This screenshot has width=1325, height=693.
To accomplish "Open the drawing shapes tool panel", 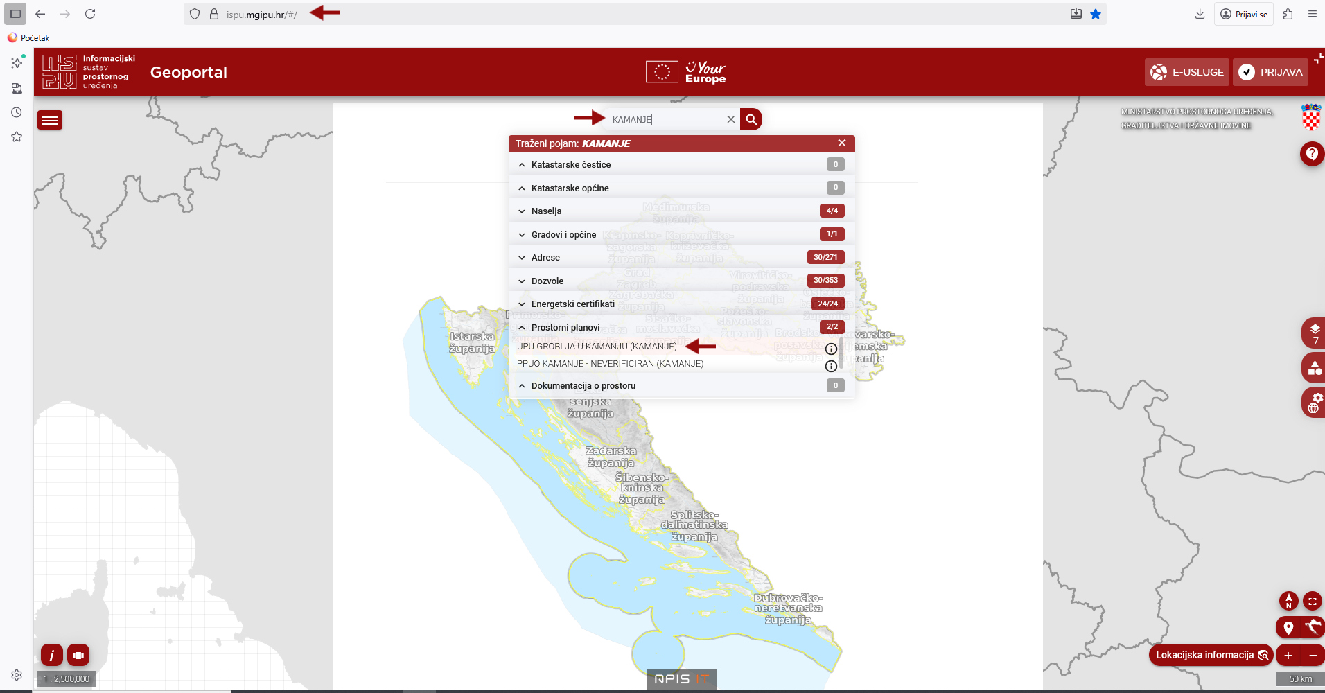I will click(x=1314, y=368).
